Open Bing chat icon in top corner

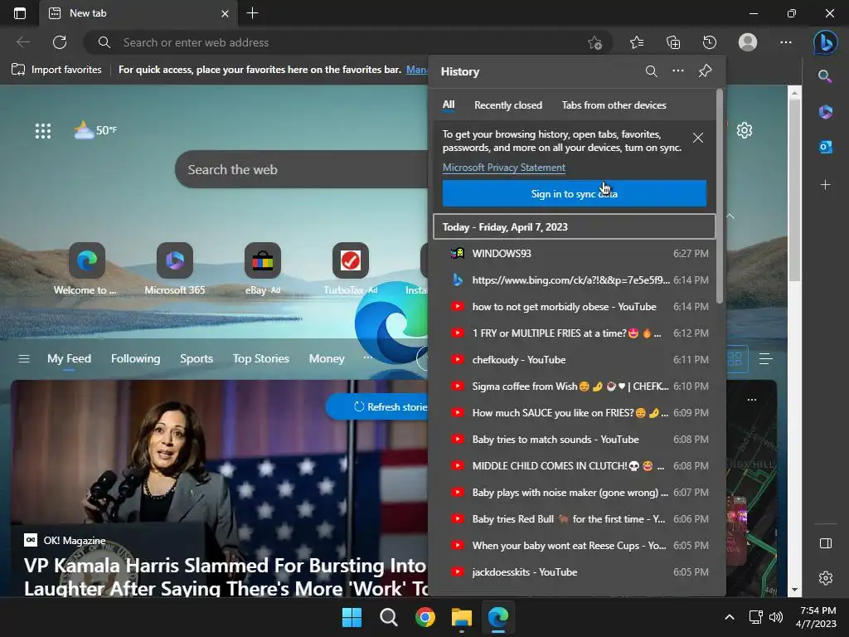tap(825, 42)
